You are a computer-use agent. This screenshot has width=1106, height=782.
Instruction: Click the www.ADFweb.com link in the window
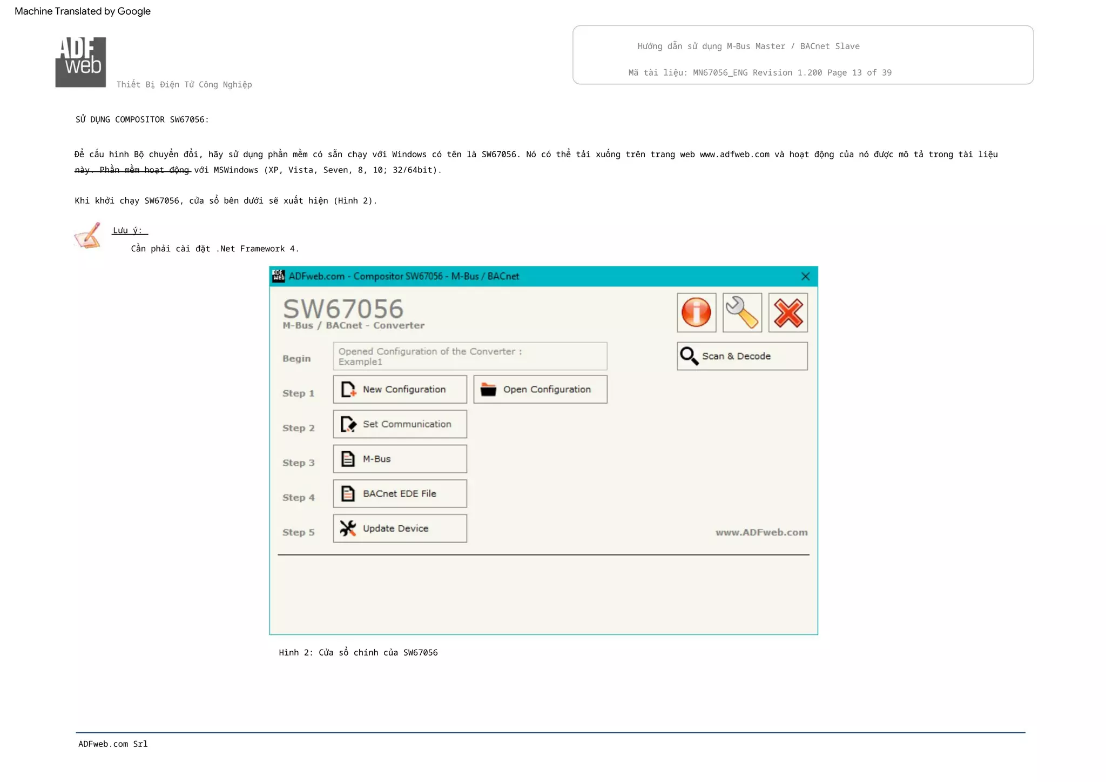761,532
